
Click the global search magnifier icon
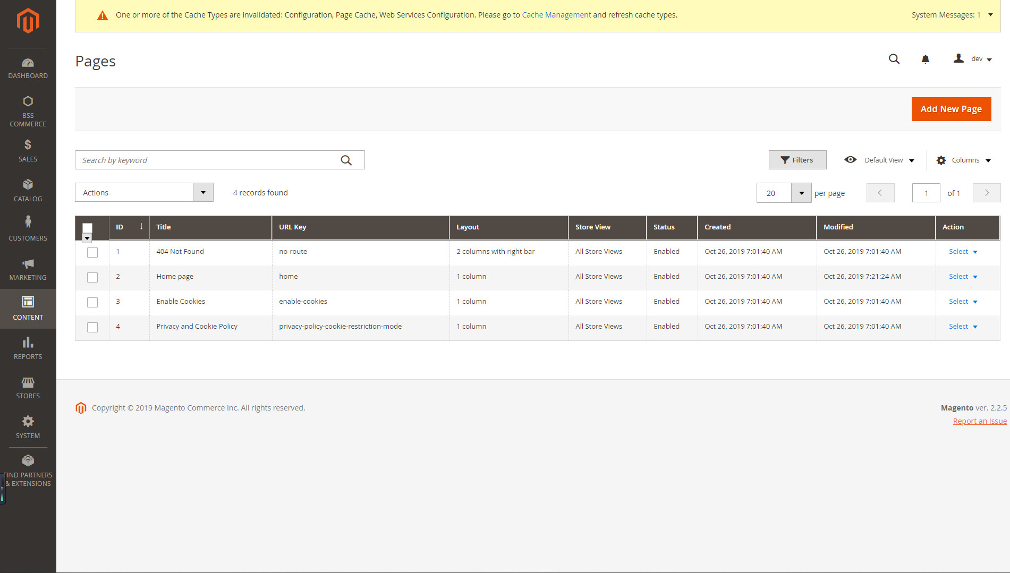tap(894, 59)
